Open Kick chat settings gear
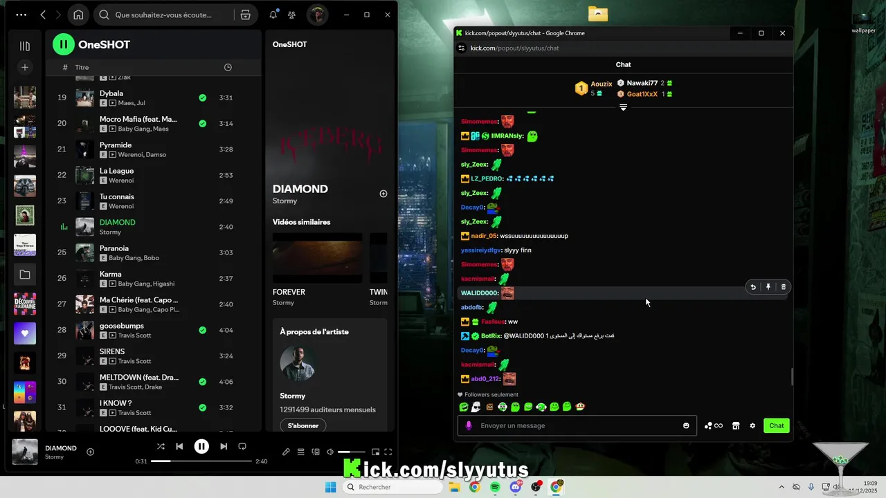The height and width of the screenshot is (498, 886). point(752,425)
